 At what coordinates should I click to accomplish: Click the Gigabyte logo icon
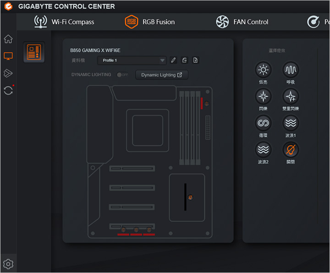click(x=8, y=6)
